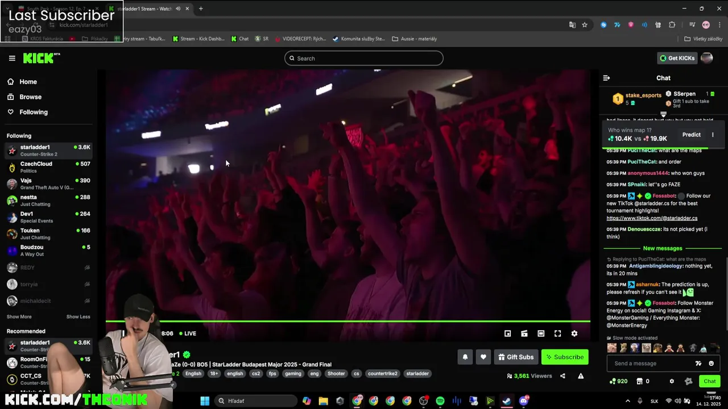
Task: Select the Shooter stream tag
Action: coord(336,373)
